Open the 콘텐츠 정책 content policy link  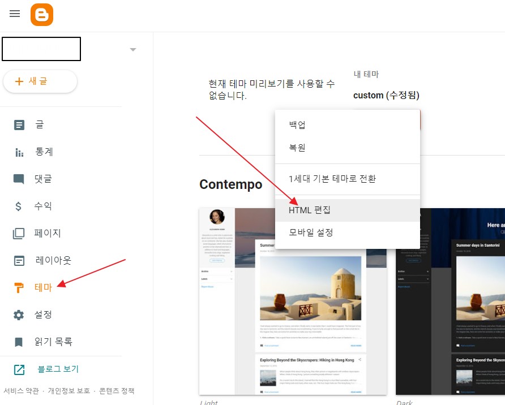click(117, 391)
